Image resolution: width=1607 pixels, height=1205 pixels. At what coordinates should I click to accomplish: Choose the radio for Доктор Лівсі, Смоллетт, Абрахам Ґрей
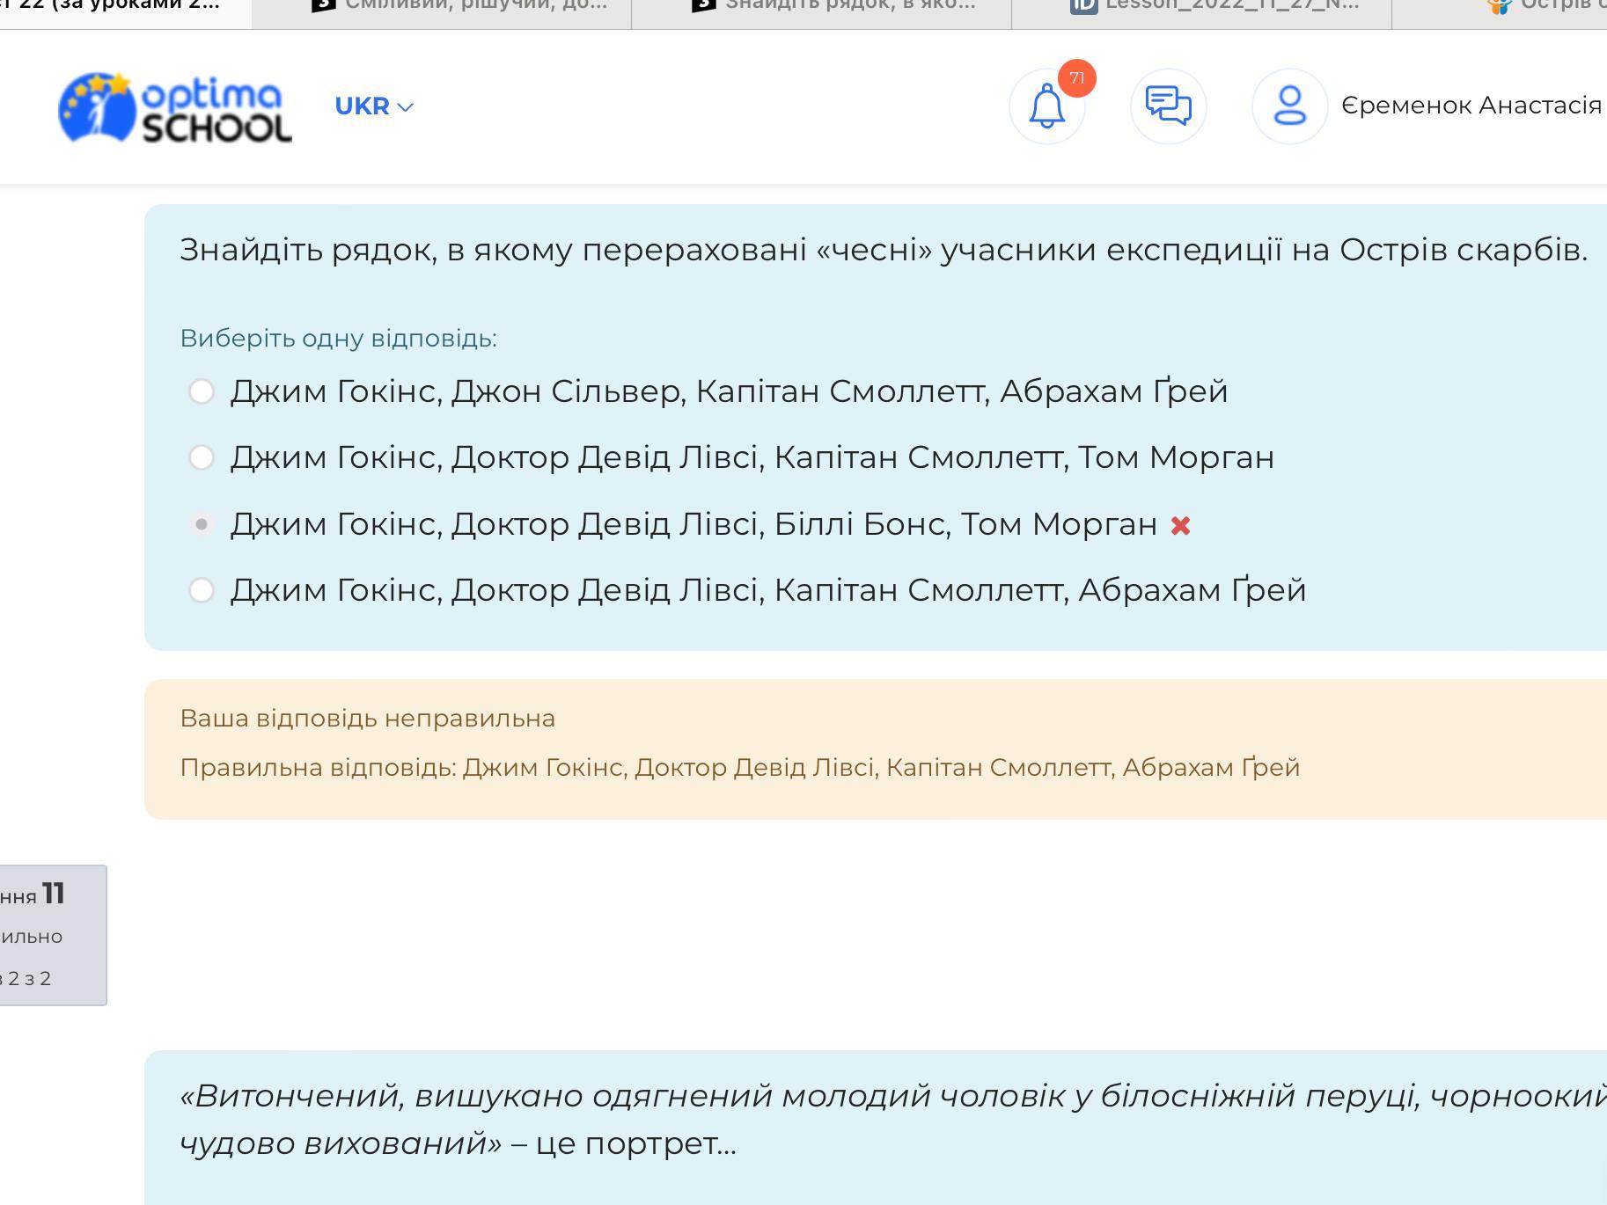202,590
